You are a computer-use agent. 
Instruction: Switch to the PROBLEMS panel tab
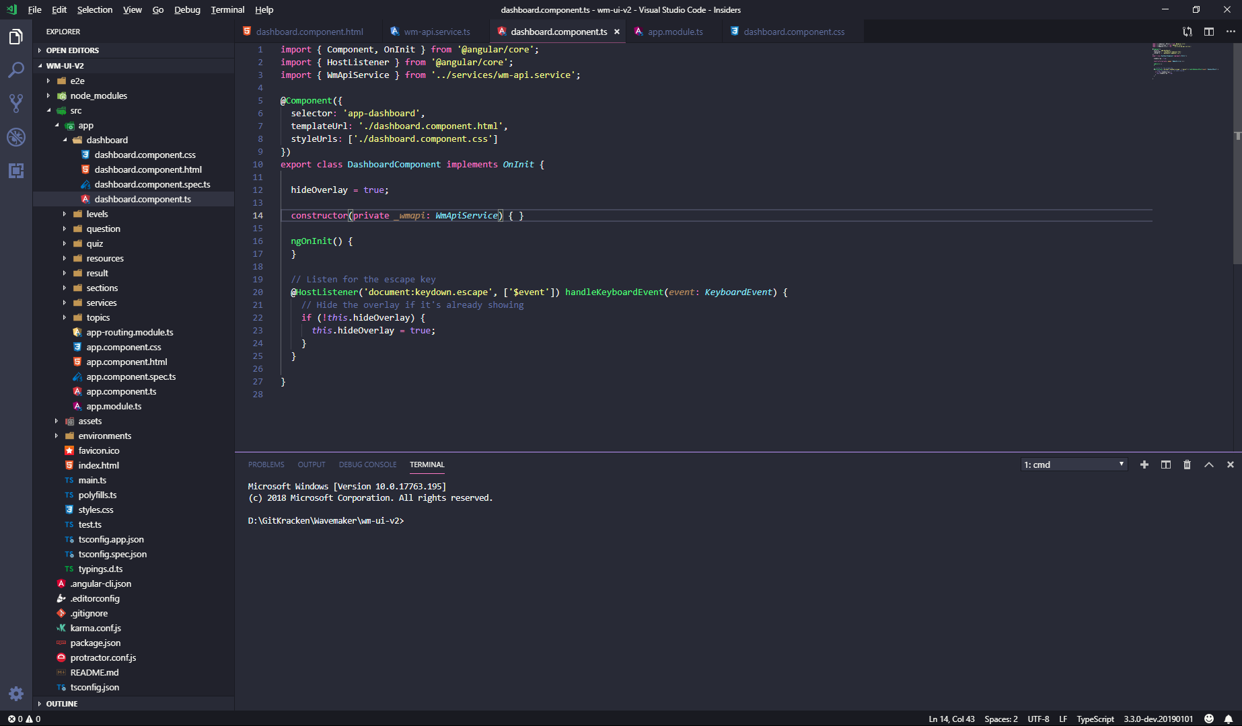(x=266, y=465)
